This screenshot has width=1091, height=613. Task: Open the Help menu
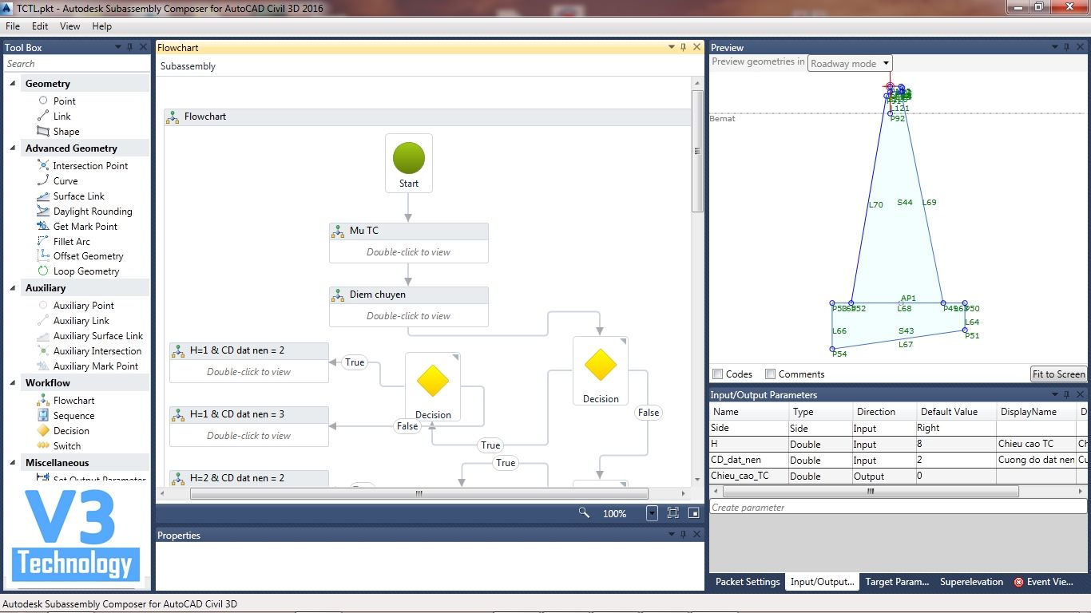(x=102, y=26)
